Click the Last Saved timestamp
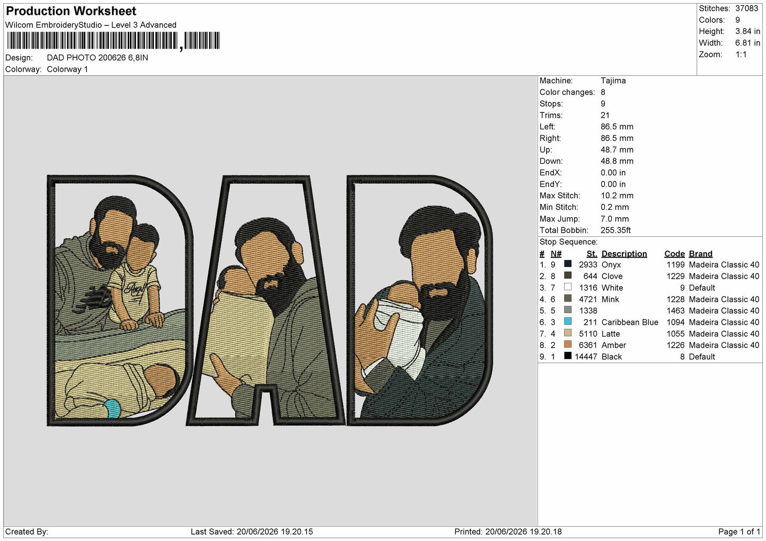This screenshot has width=766, height=541. point(252,531)
